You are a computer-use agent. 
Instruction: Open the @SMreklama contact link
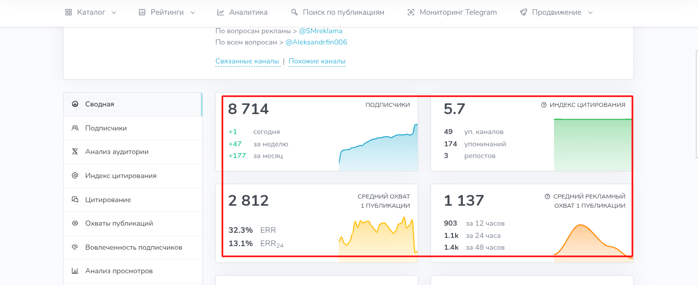click(x=321, y=31)
